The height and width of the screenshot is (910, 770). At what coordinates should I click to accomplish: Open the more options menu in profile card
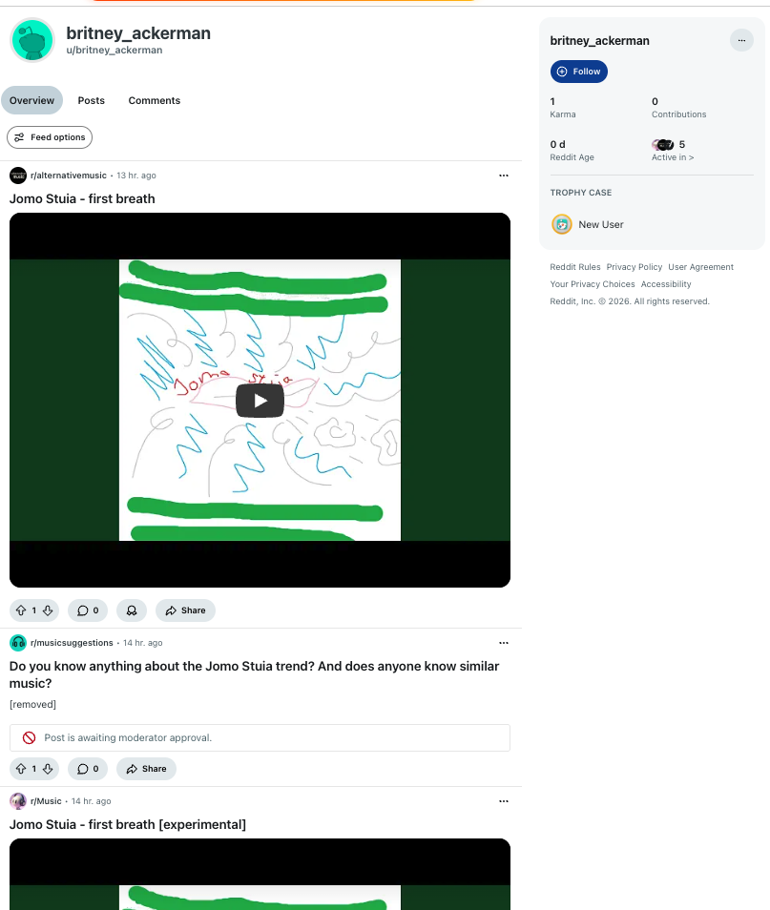tap(741, 41)
